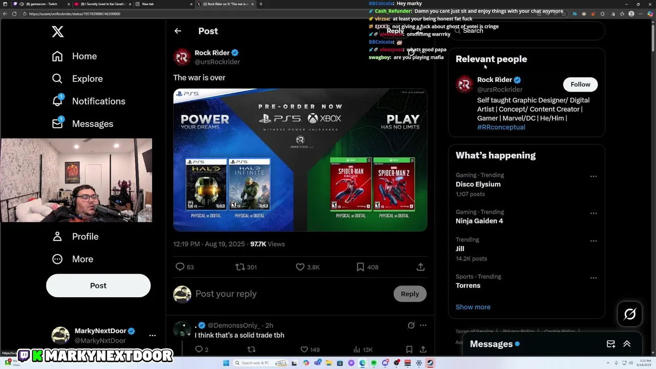Open Spotify from the taskbar

[x=374, y=363]
